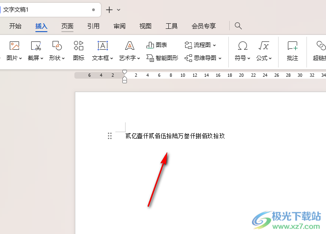The image size is (326, 234).
Task: Click the hanging indent ruler marker
Action: pyautogui.click(x=125, y=79)
